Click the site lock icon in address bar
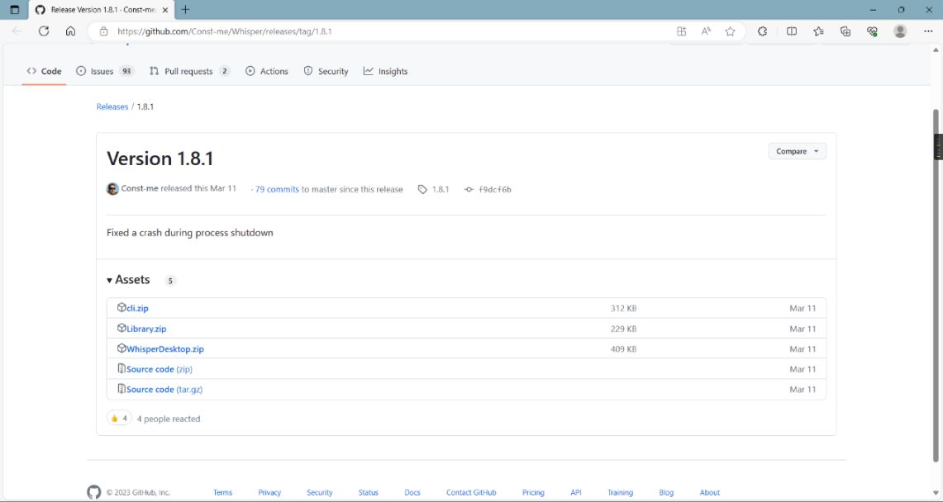The width and height of the screenshot is (943, 502). pyautogui.click(x=103, y=31)
